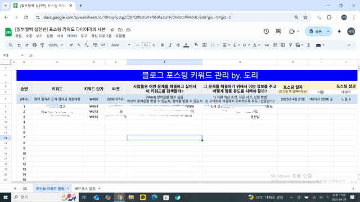Click the 공유 share button
This screenshot has width=360, height=202.
pyautogui.click(x=316, y=31)
